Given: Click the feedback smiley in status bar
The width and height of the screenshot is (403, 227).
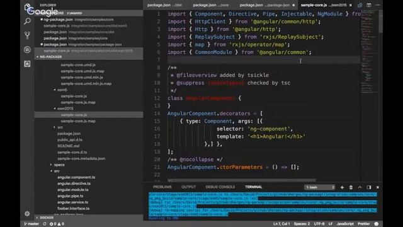Looking at the screenshot, I should point(377,224).
